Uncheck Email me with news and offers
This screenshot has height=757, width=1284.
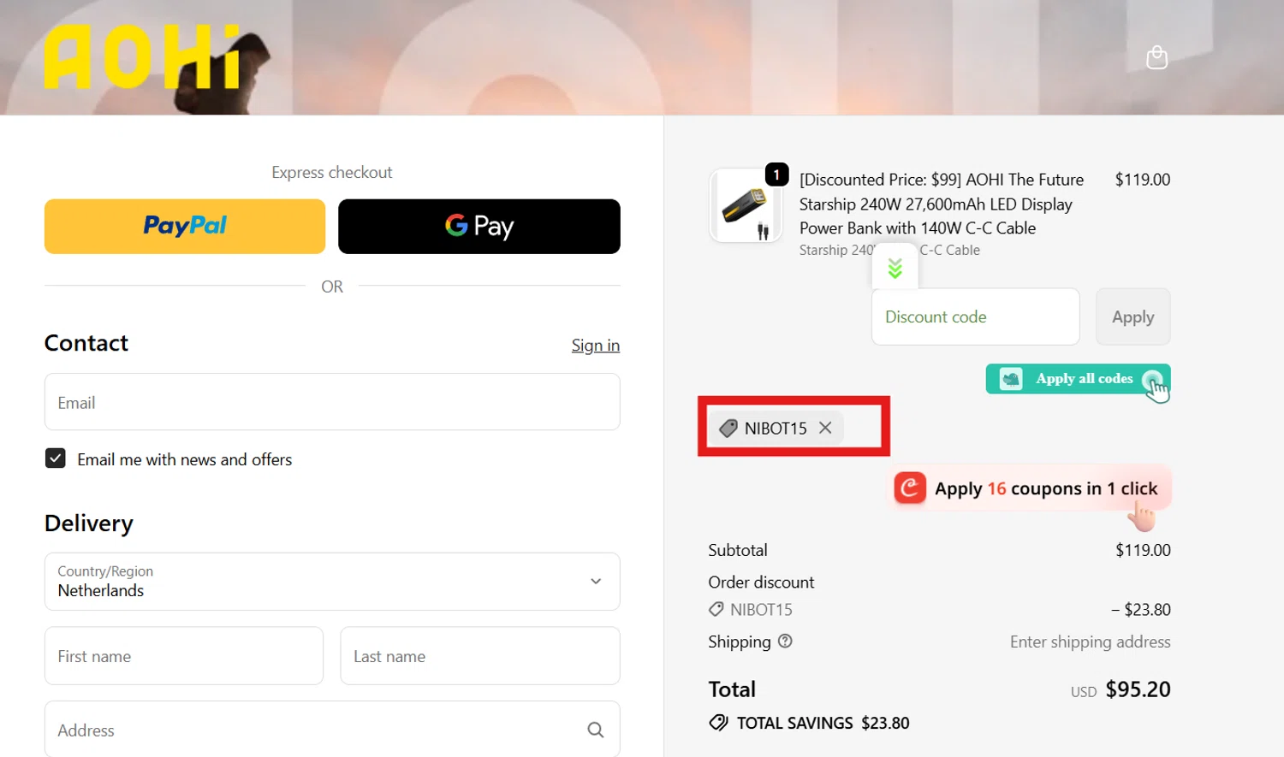tap(56, 458)
